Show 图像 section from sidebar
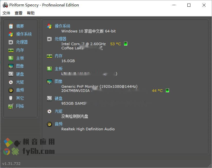Viewport: 212px width, 168px height. click(20, 66)
